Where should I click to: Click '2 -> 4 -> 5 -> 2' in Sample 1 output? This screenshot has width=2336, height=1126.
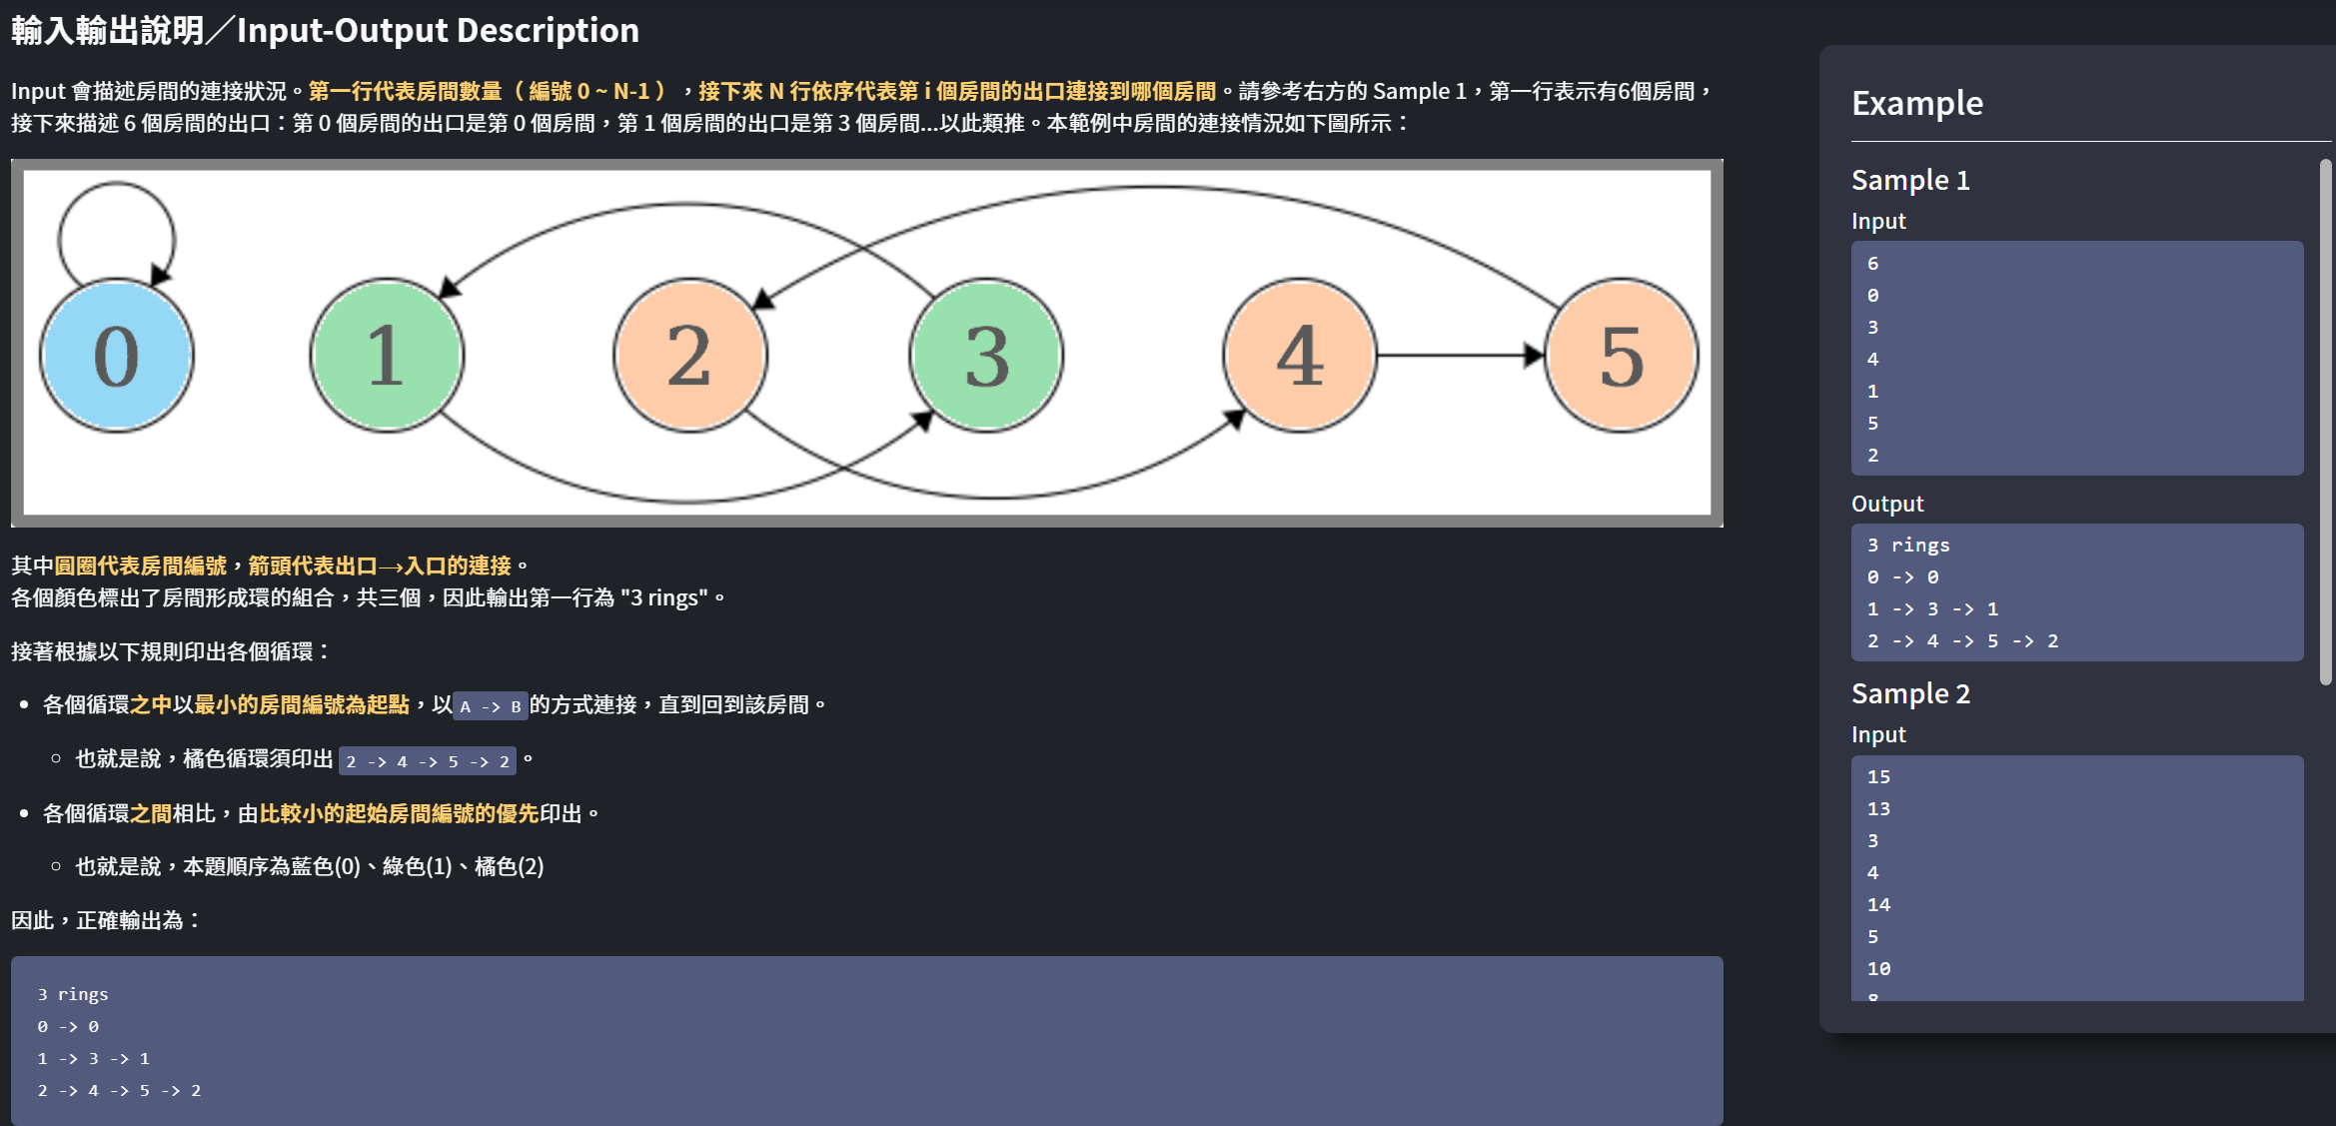pyautogui.click(x=1962, y=641)
